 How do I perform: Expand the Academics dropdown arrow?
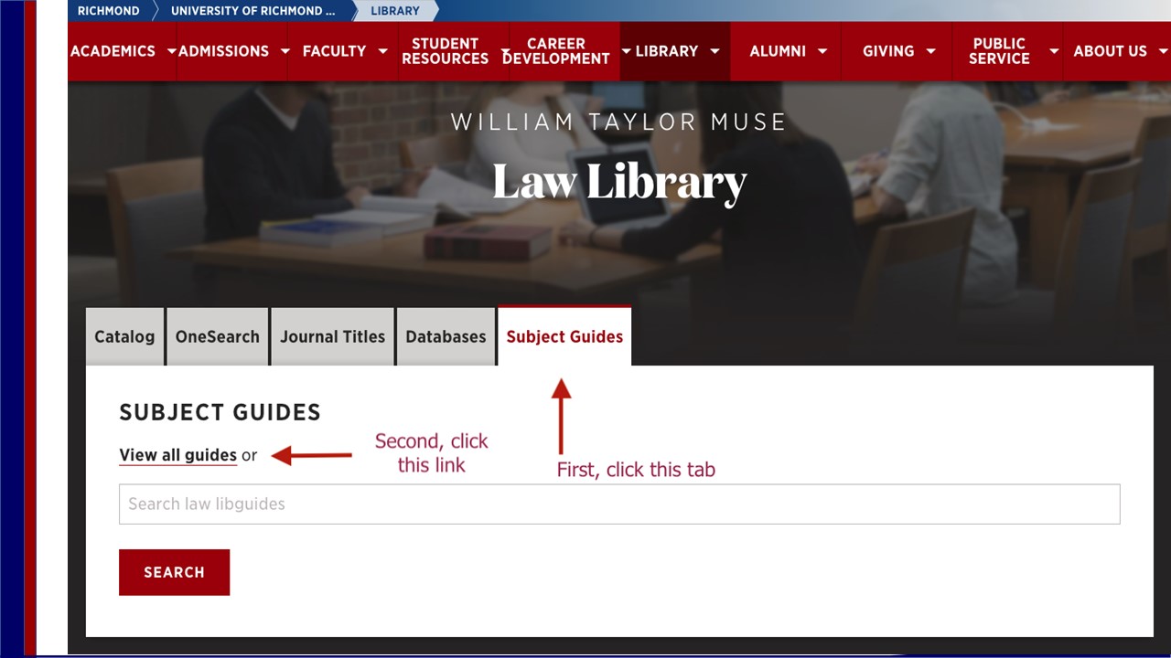pos(171,51)
